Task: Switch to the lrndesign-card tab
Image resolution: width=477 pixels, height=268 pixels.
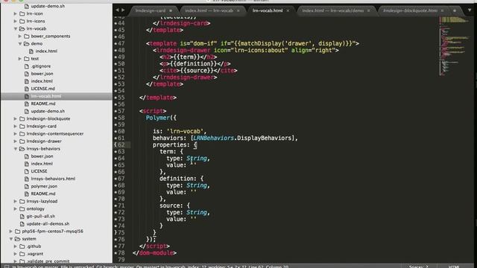Action: (151, 10)
